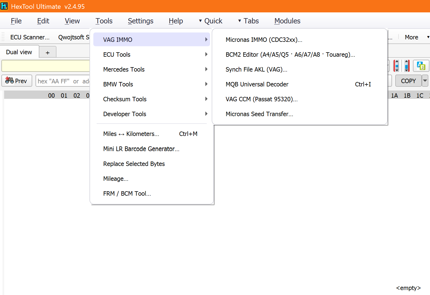Viewport: 430px width, 295px height.
Task: Select BMW Tools menu entry
Action: coord(152,84)
